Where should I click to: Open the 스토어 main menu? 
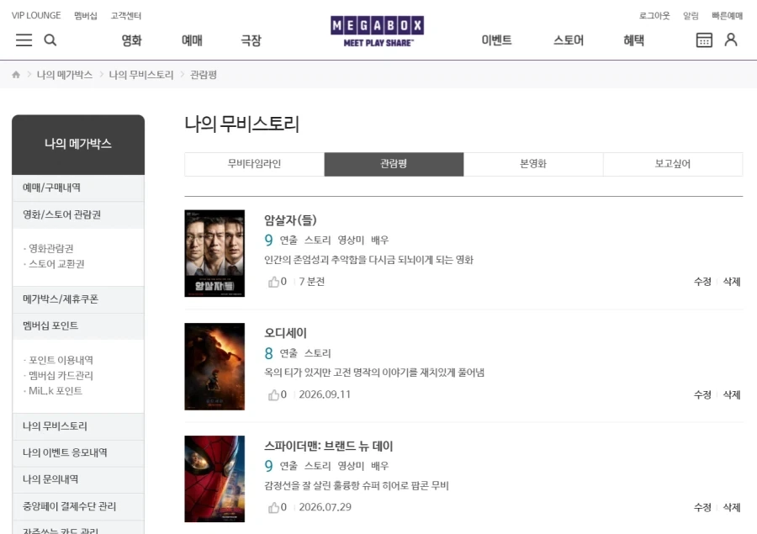pos(569,40)
